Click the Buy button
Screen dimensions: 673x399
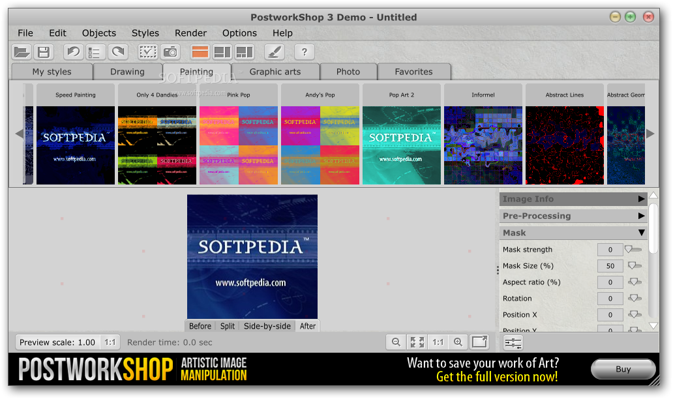(x=623, y=369)
